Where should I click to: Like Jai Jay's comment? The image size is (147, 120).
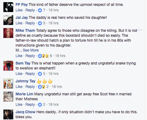point(19,23)
